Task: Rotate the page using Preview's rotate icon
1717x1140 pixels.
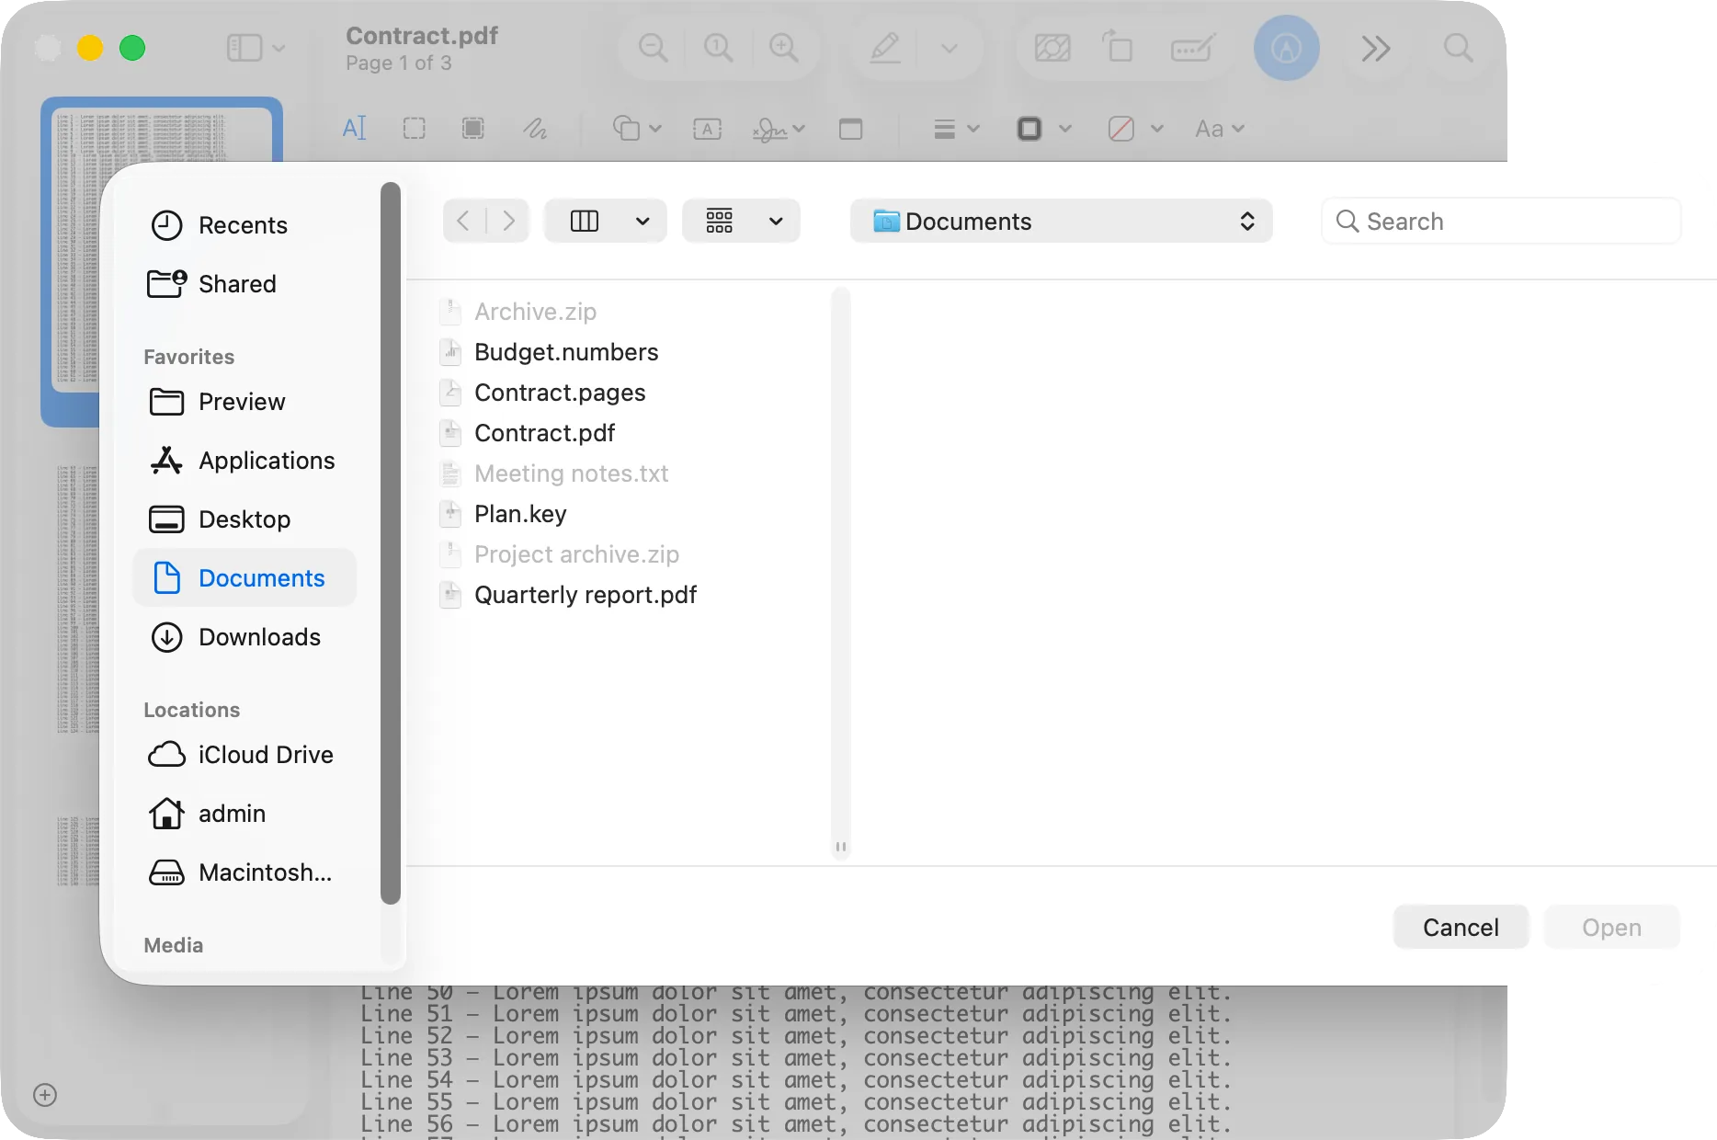Action: click(x=1118, y=48)
